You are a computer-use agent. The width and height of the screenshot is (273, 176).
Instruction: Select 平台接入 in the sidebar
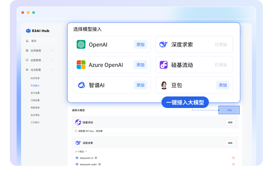coord(35,86)
